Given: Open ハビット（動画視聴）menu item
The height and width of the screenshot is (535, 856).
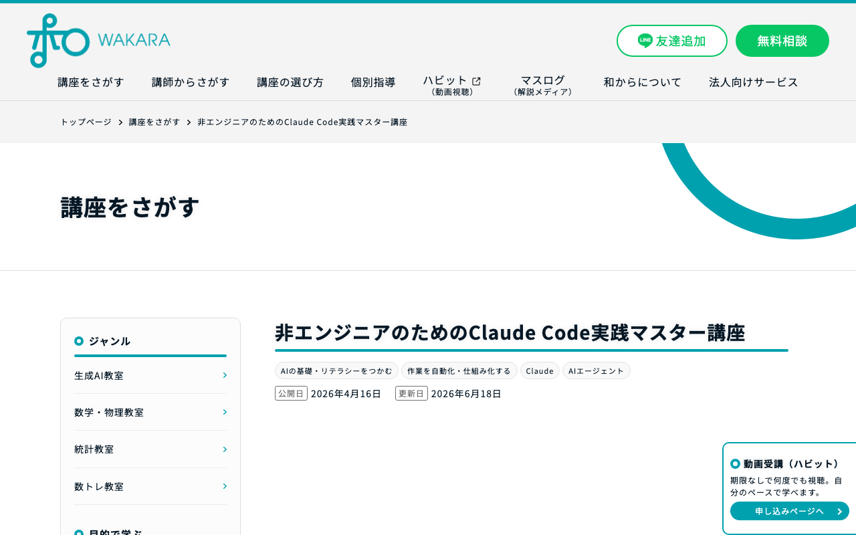Looking at the screenshot, I should [x=452, y=86].
